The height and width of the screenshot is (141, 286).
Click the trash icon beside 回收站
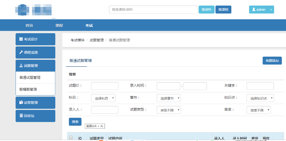pos(21,116)
